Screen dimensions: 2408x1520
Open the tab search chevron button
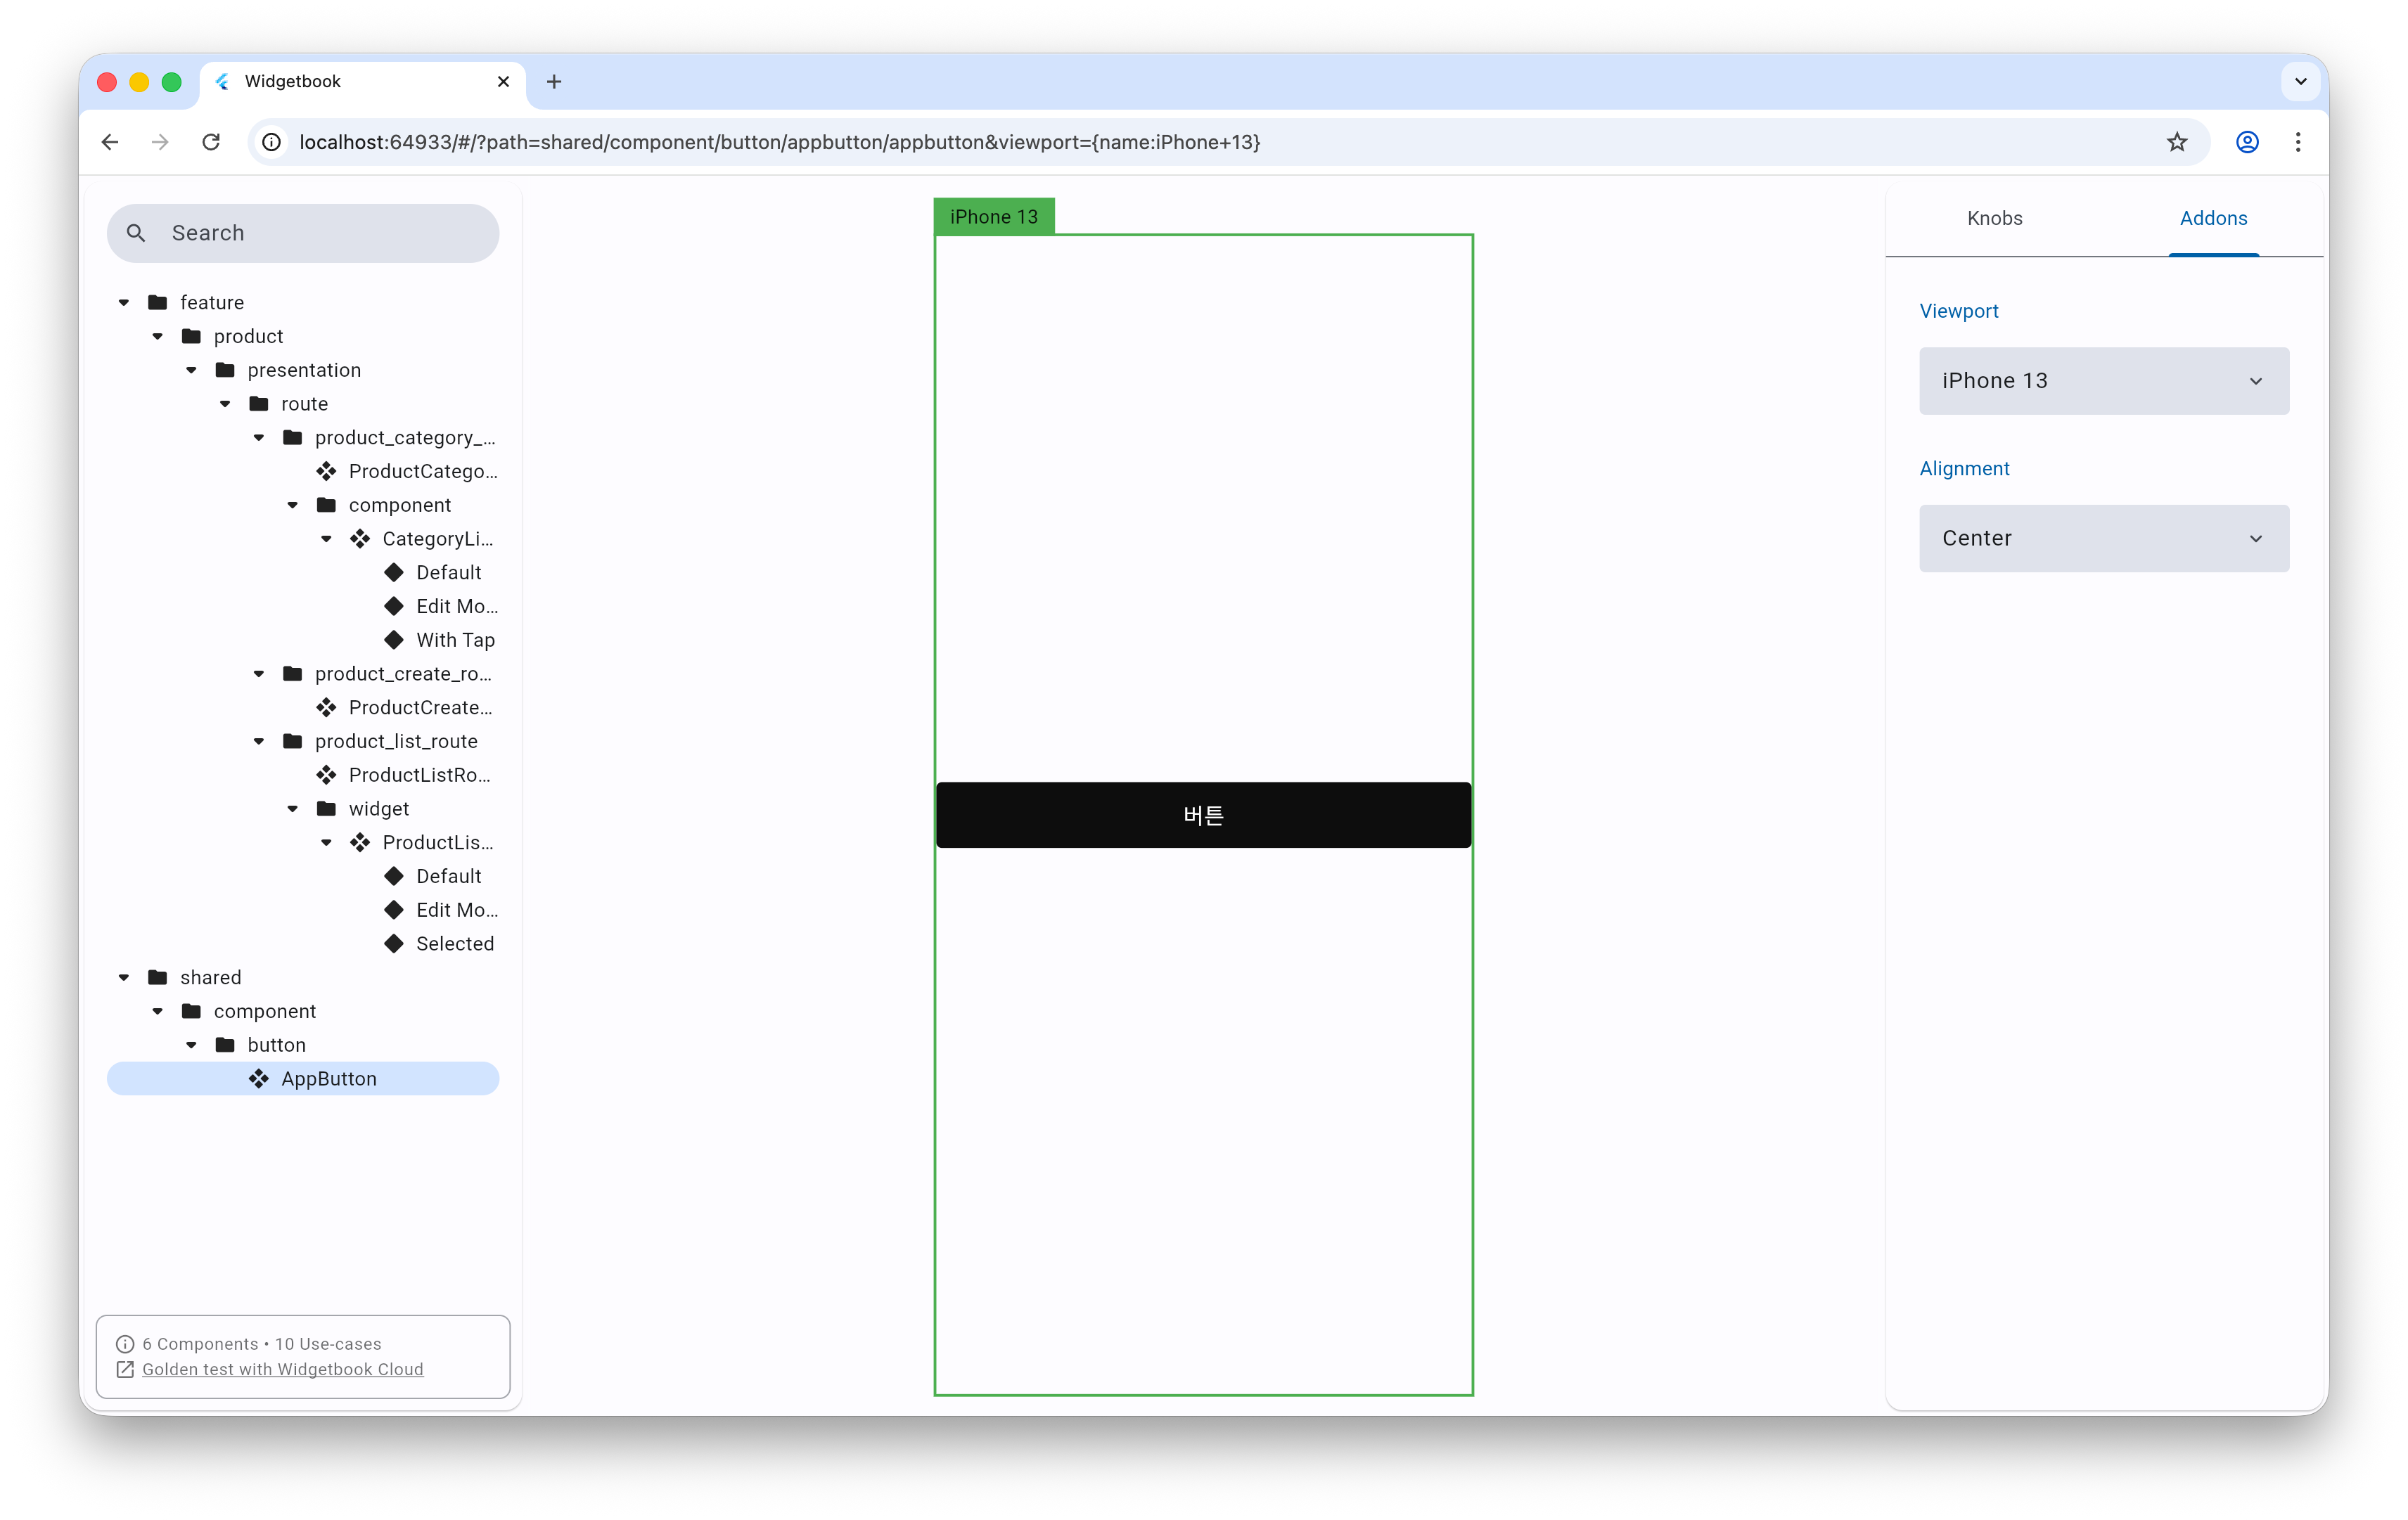coord(2300,82)
